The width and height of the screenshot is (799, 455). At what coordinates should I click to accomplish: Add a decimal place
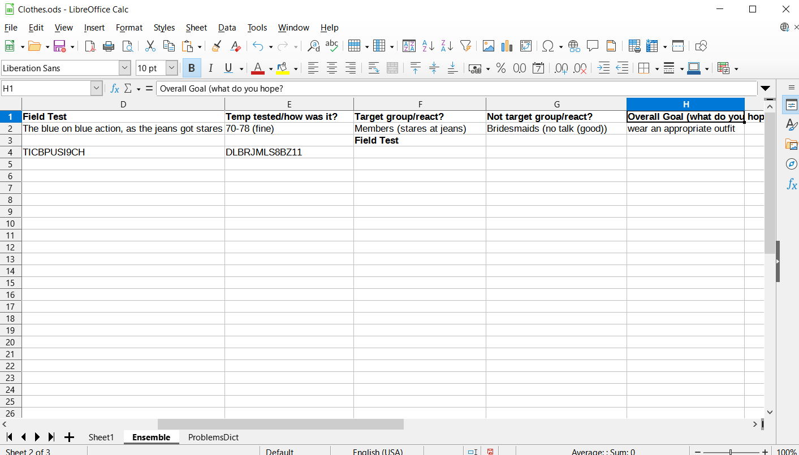pos(561,68)
